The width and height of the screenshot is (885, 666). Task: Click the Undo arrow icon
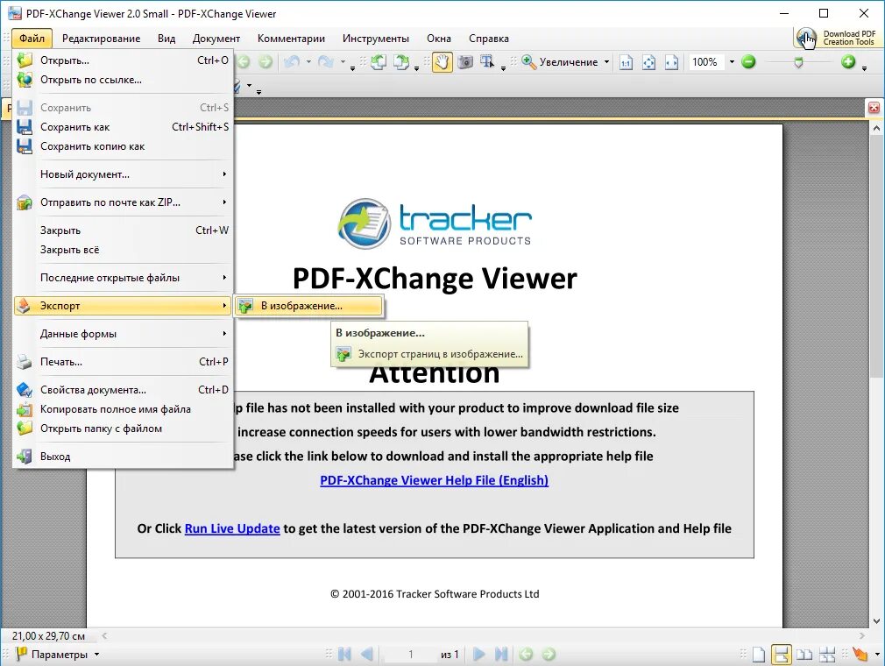click(x=292, y=62)
